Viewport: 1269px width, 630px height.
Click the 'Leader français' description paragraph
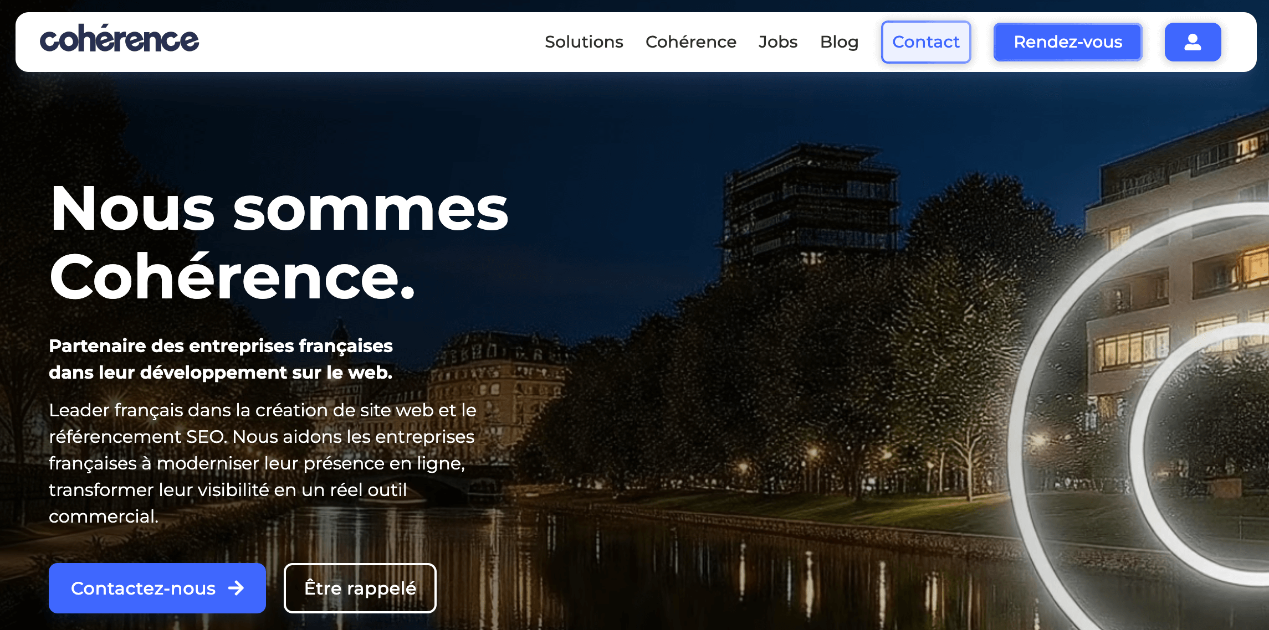point(262,463)
